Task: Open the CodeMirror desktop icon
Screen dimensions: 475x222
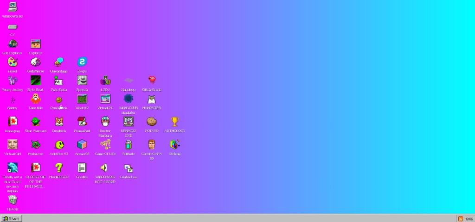Action: [x=35, y=62]
